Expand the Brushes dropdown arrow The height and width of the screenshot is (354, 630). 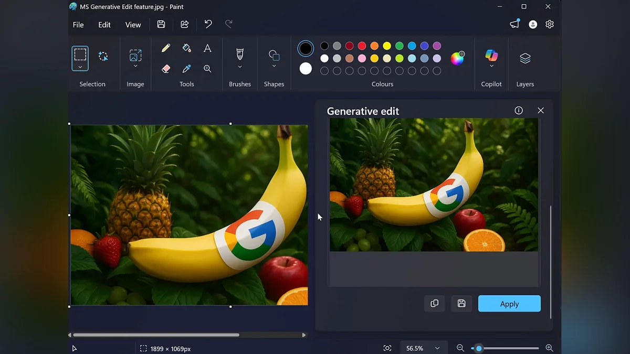click(x=240, y=67)
